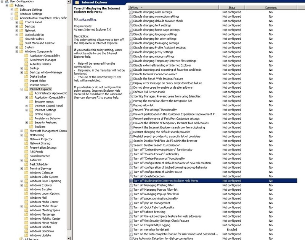Click the RSS Feeds folder icon
The image size is (305, 240).
click(x=26, y=152)
